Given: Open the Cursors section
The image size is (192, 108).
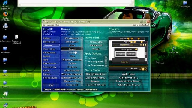Looking at the screenshot, I should pyautogui.click(x=51, y=74).
